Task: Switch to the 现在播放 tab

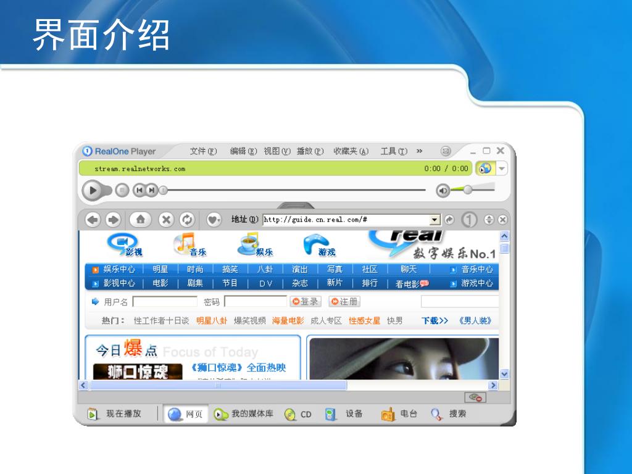Action: point(114,414)
